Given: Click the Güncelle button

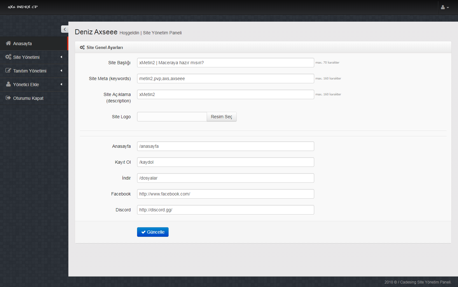Looking at the screenshot, I should click(x=153, y=232).
